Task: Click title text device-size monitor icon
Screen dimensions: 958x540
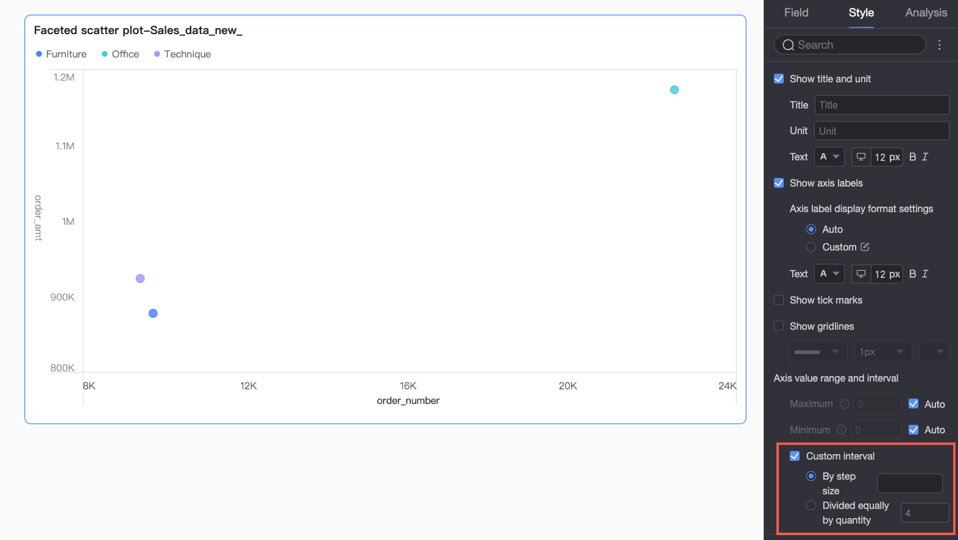Action: tap(861, 157)
